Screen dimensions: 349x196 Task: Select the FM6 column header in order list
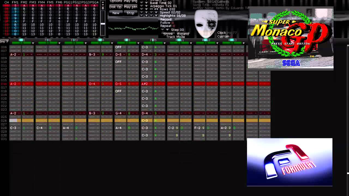coord(59,2)
